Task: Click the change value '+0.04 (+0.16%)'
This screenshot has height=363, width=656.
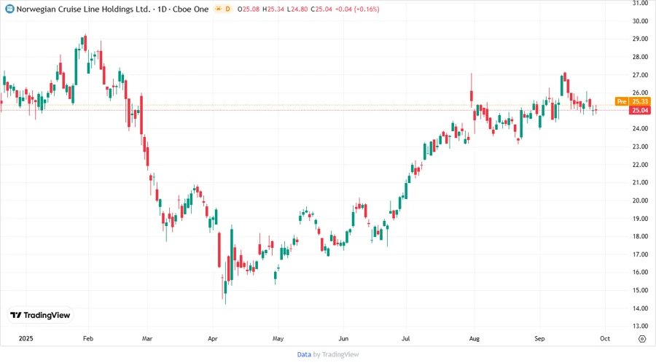Action: 357,9
